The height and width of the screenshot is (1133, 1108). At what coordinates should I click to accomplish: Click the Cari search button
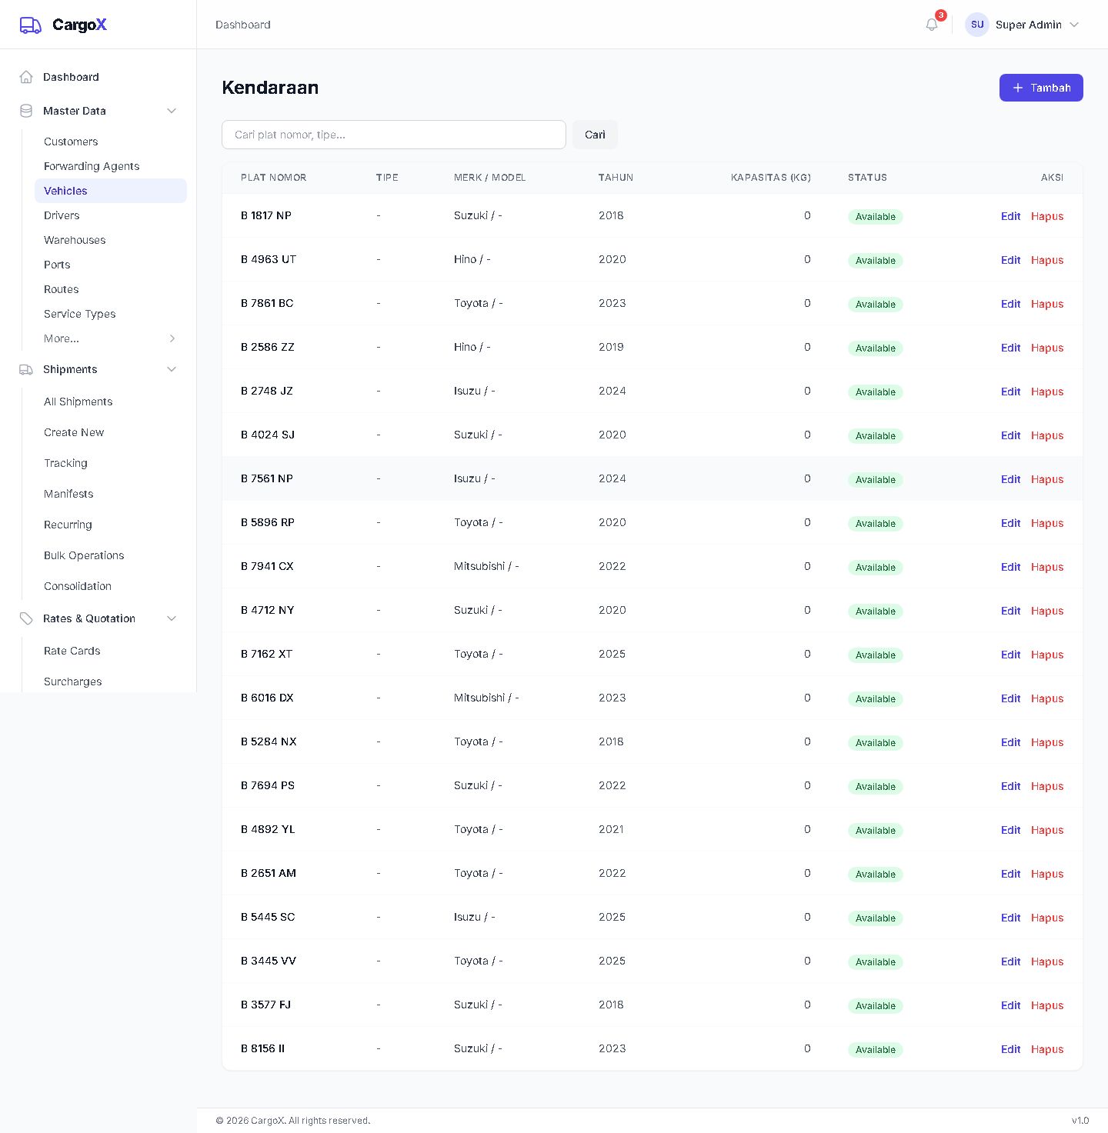click(595, 135)
